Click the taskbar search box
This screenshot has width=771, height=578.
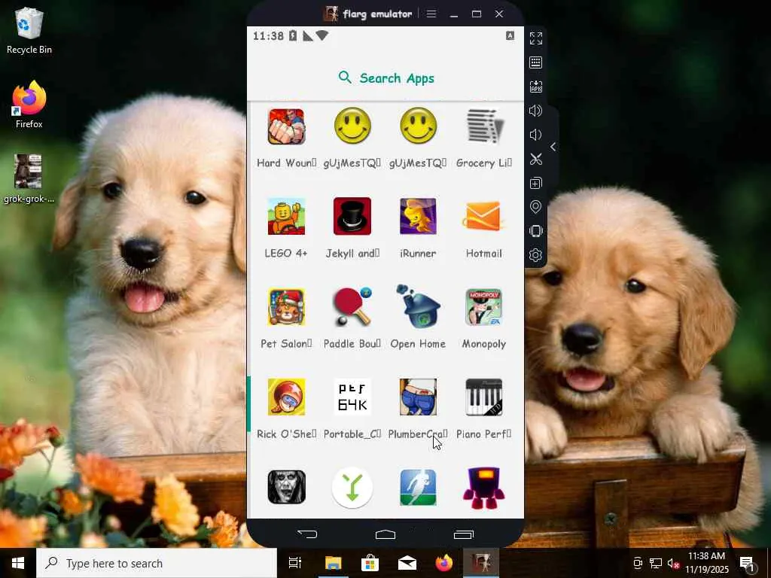pyautogui.click(x=157, y=563)
